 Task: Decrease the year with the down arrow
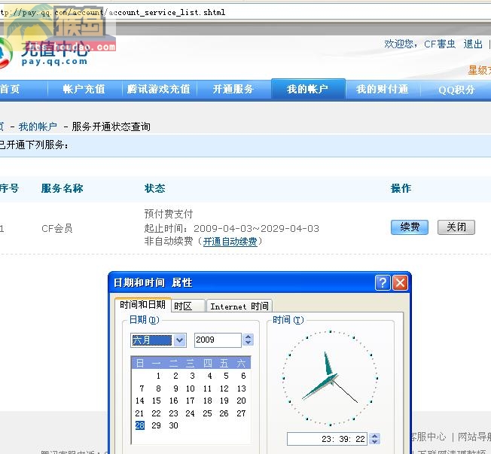(249, 343)
